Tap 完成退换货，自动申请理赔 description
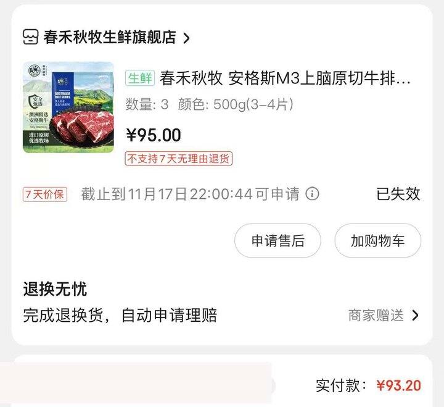Screen dimensions: 444x407 click(120, 315)
